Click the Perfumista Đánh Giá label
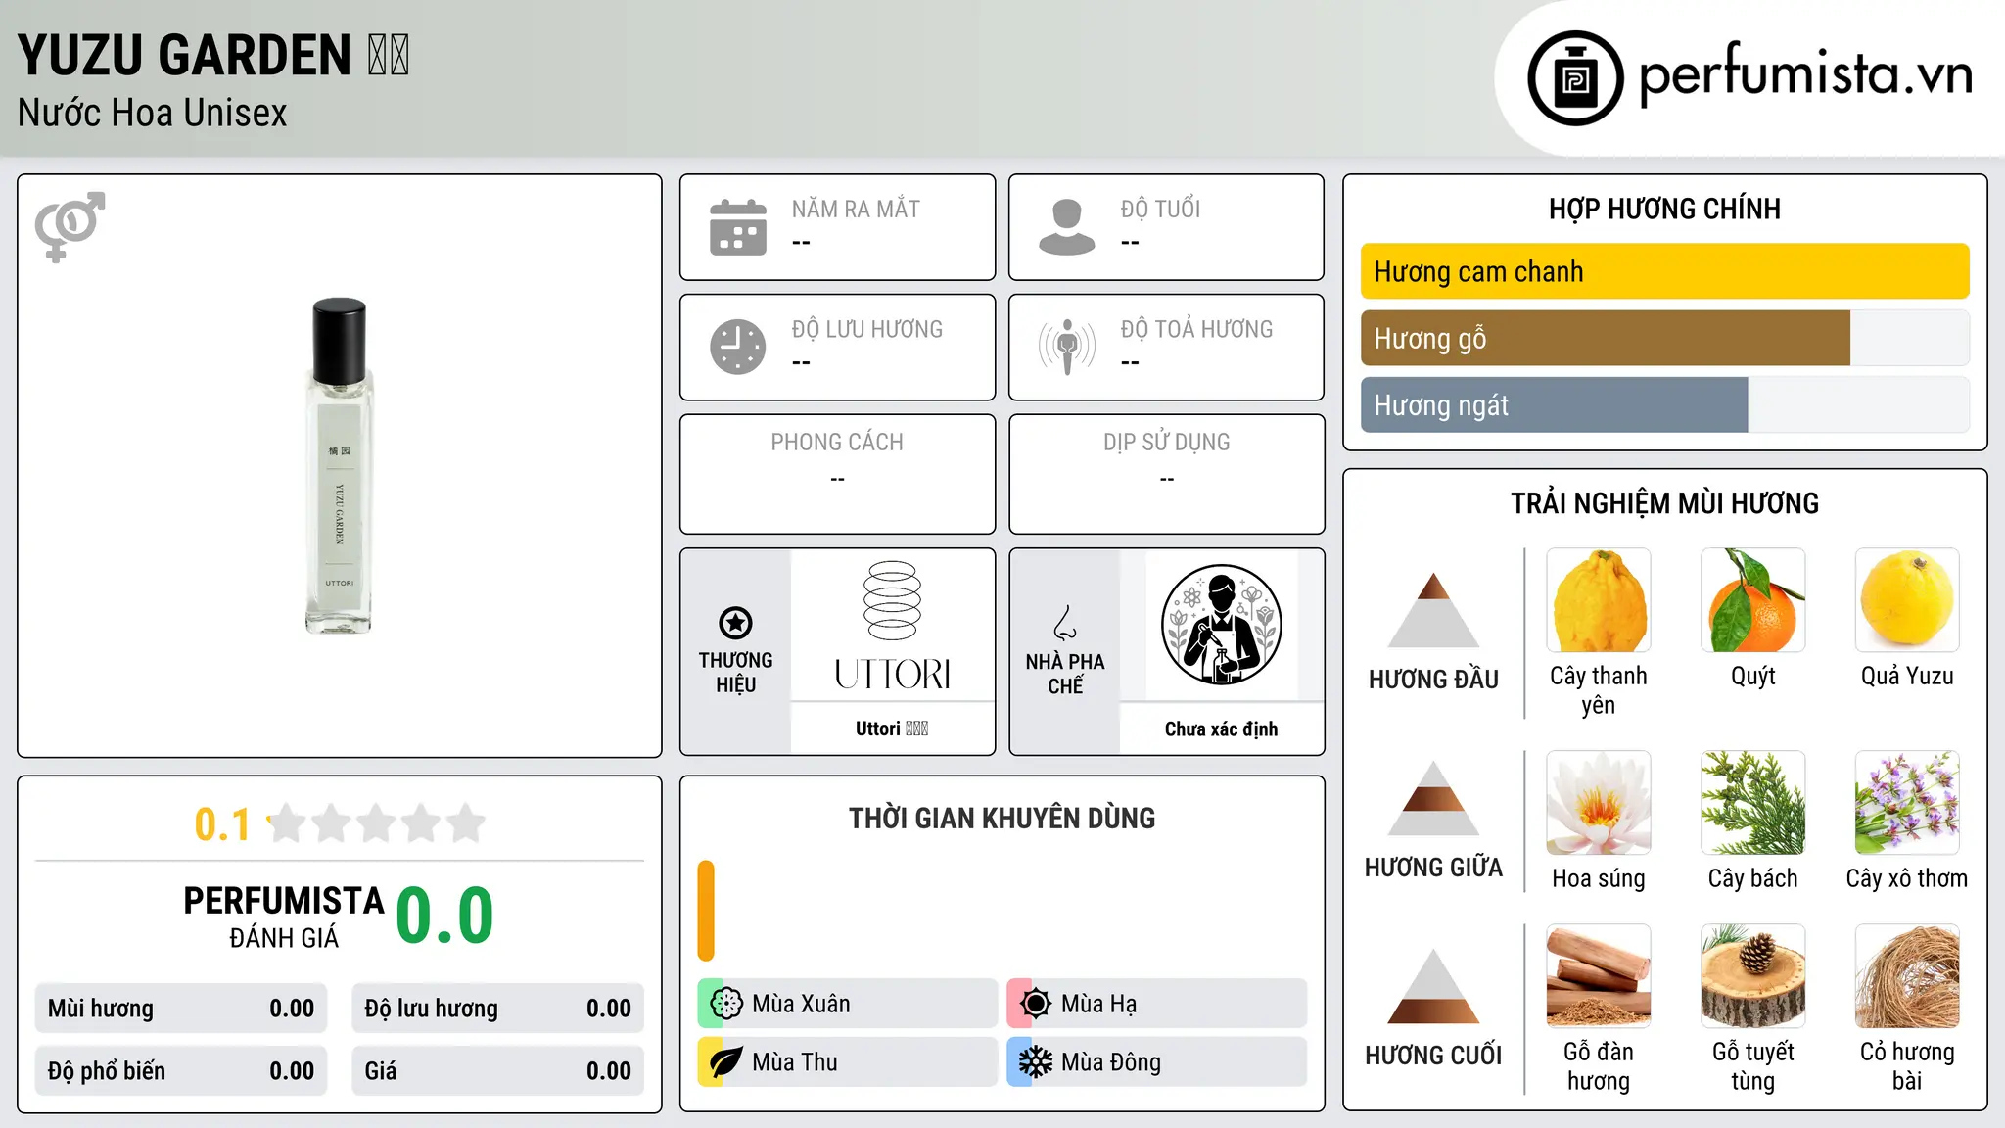This screenshot has width=2005, height=1128. click(284, 916)
